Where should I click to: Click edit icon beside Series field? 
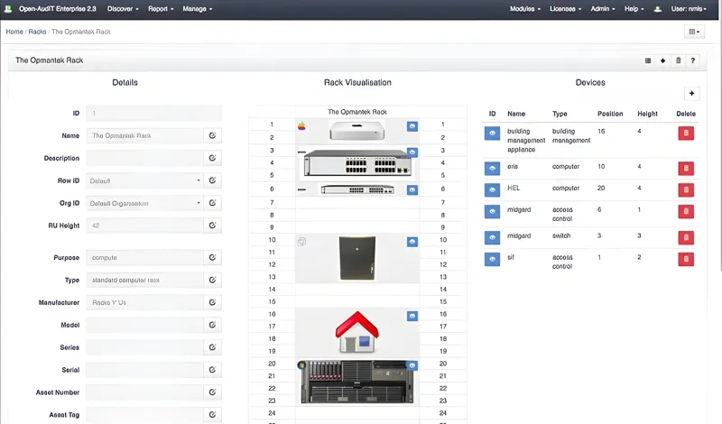(x=212, y=347)
